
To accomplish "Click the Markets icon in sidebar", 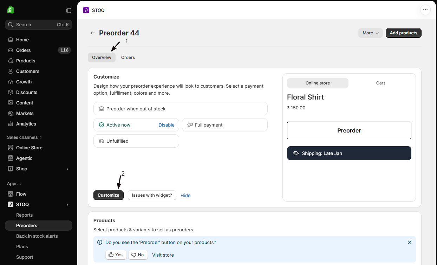I will 11,113.
